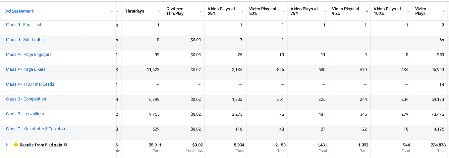
Task: Open the Video Plays at 95% column dropdown
Action: pyautogui.click(x=367, y=11)
